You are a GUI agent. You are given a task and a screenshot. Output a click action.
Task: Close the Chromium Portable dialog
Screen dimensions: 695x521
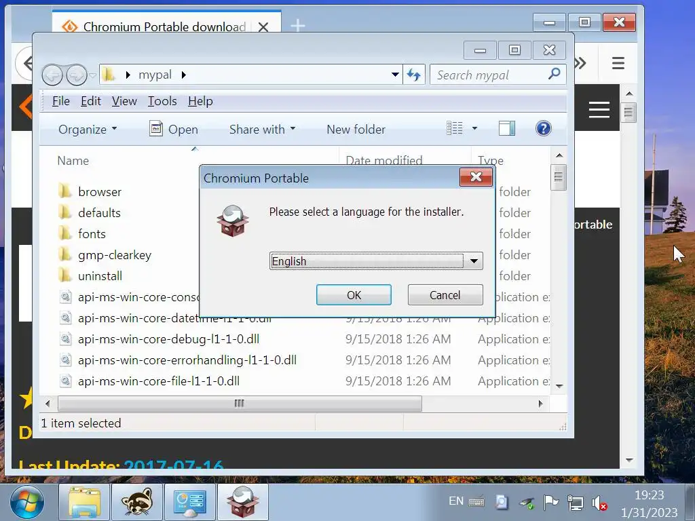click(476, 177)
